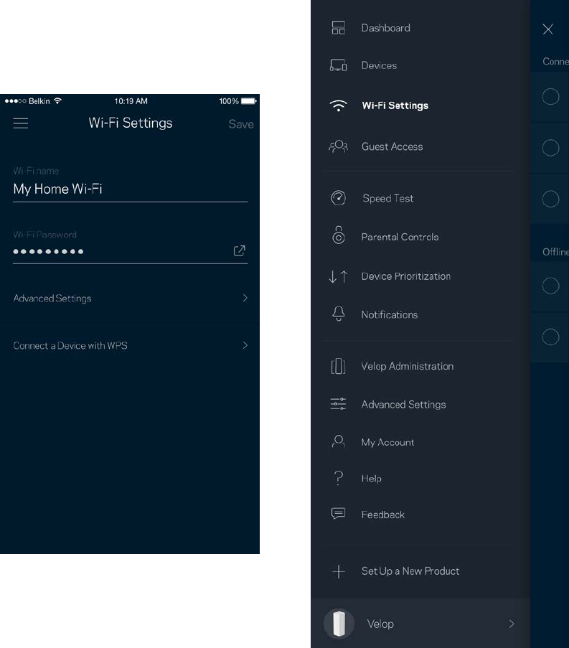Open Advanced Settings in side menu
569x648 pixels.
point(403,404)
